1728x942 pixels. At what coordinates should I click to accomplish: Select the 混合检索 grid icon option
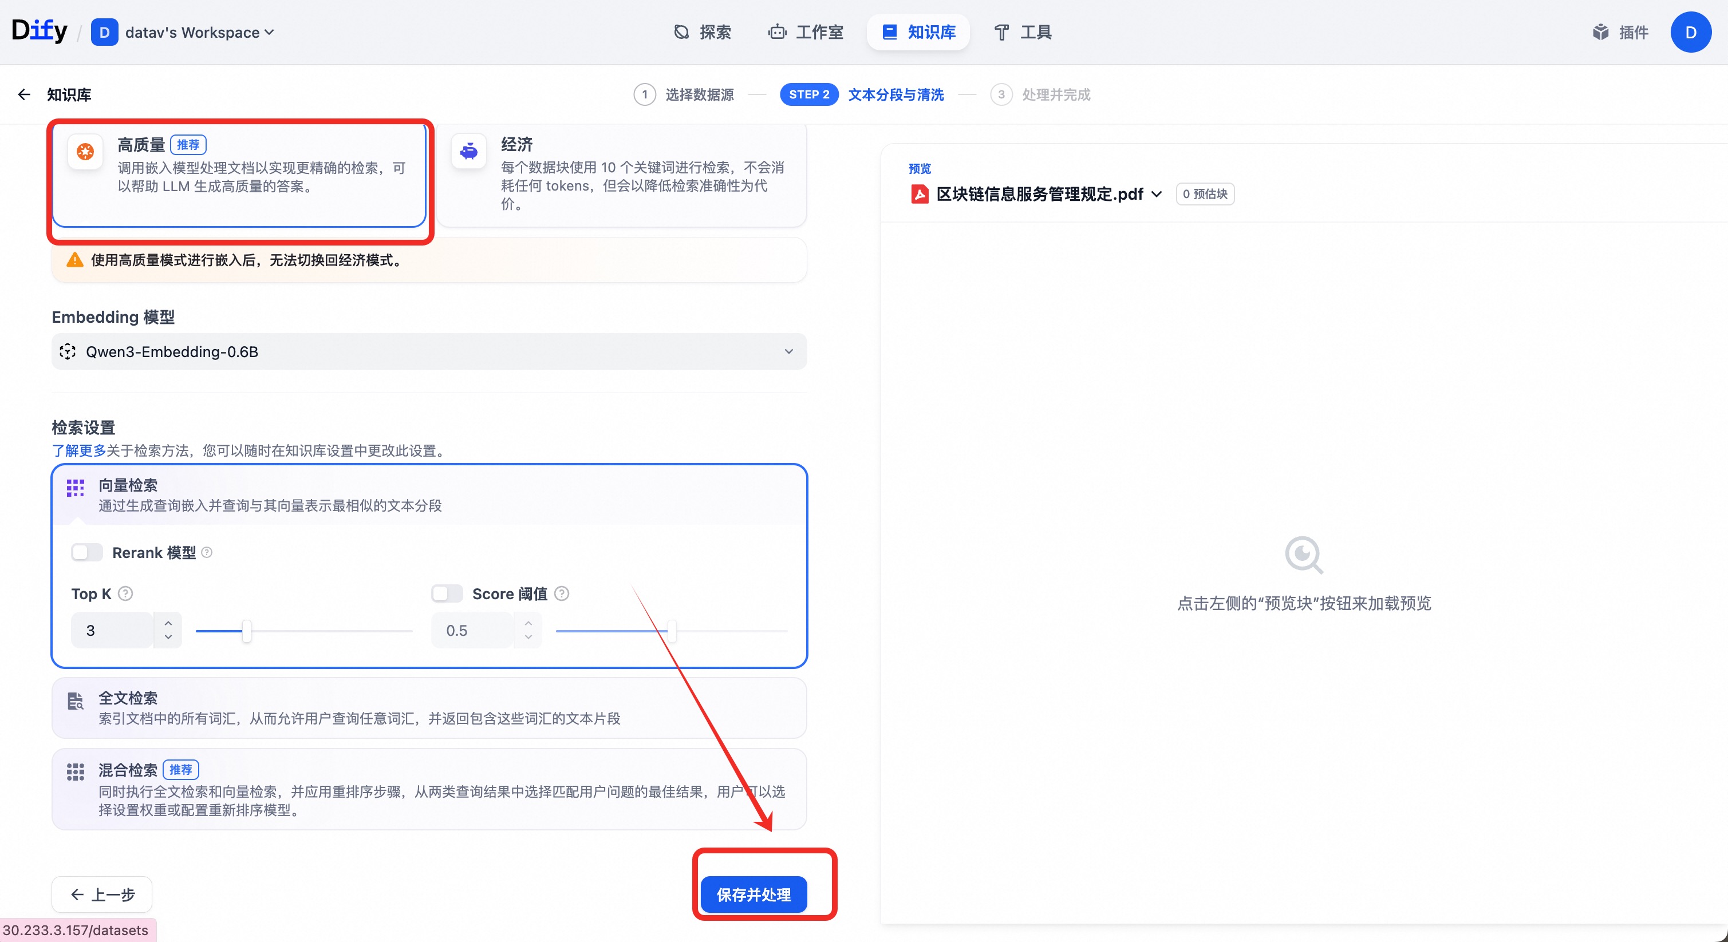pyautogui.click(x=76, y=771)
